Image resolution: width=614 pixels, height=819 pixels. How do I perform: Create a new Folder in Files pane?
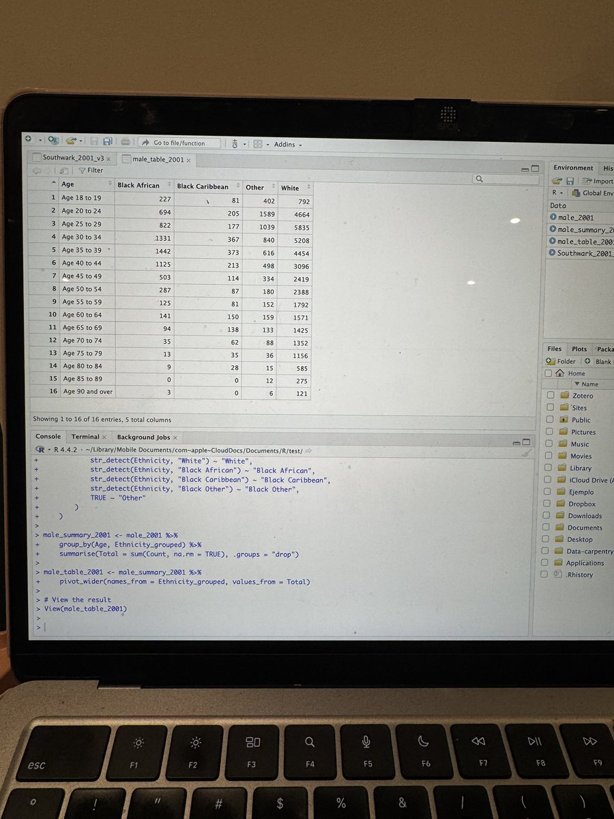point(561,361)
